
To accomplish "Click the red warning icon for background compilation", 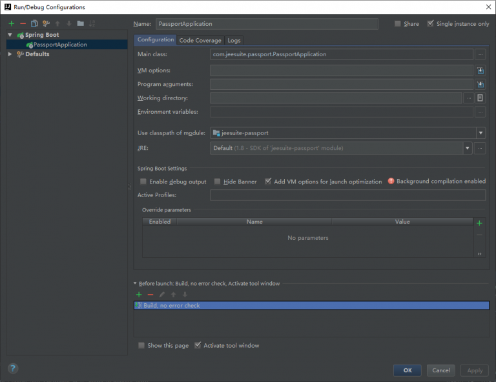I will (x=391, y=181).
